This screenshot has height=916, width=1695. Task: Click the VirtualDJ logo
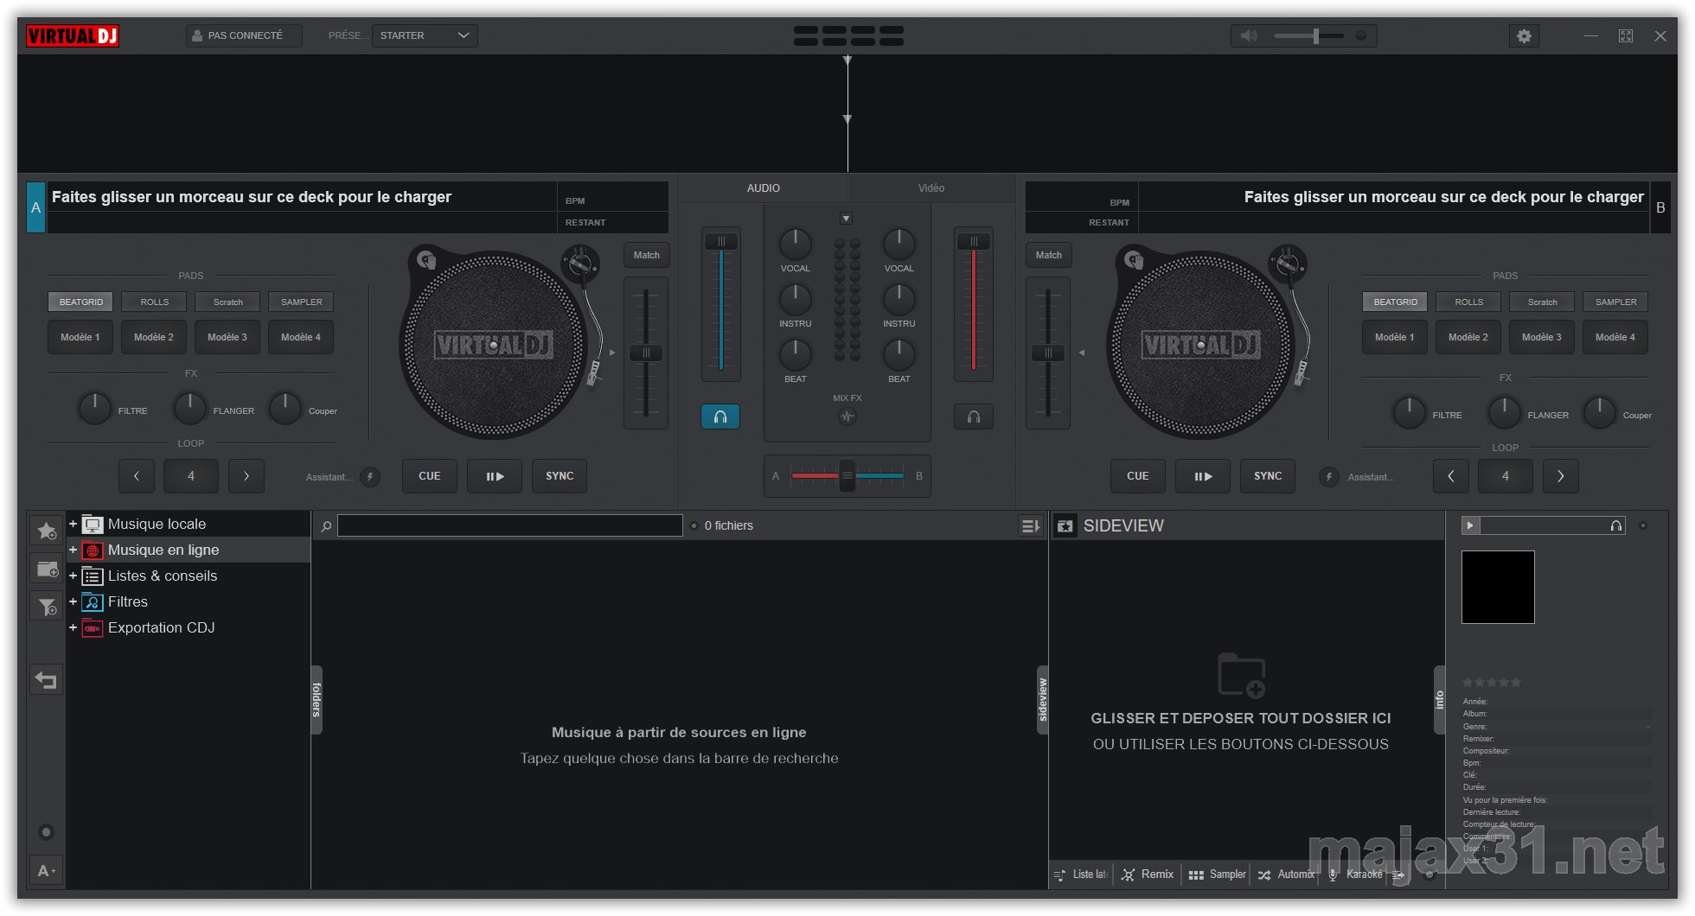point(73,35)
